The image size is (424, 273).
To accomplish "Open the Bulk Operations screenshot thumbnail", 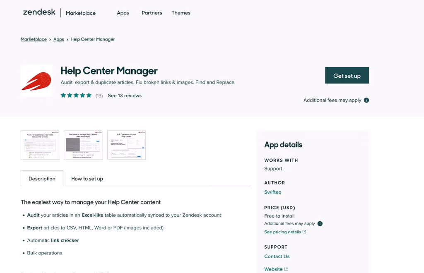I will pyautogui.click(x=126, y=145).
